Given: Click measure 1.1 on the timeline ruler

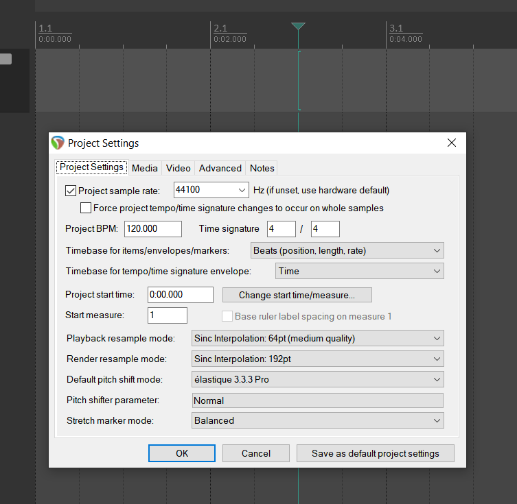Looking at the screenshot, I should click(x=45, y=28).
